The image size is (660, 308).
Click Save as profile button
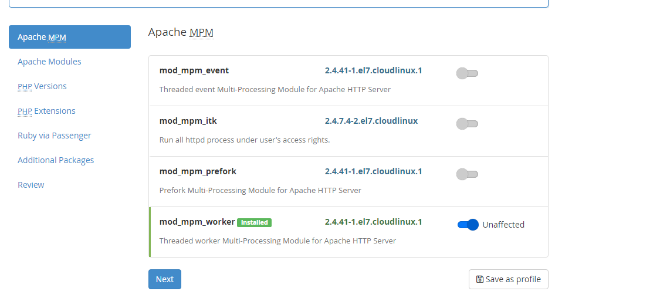(509, 279)
